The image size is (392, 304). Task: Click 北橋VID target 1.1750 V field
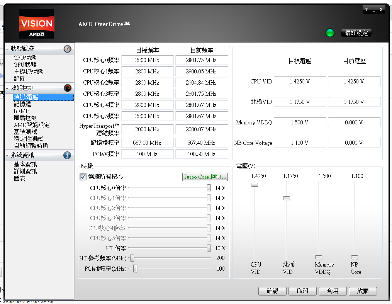pyautogui.click(x=300, y=102)
